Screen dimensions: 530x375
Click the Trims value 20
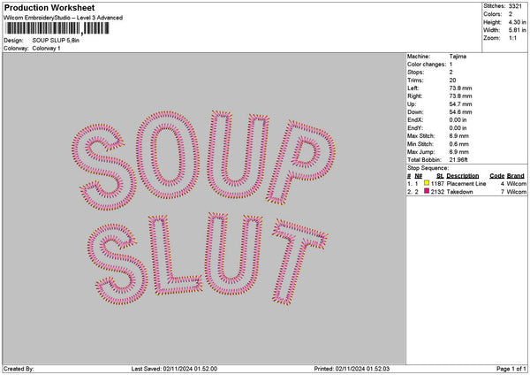(452, 80)
